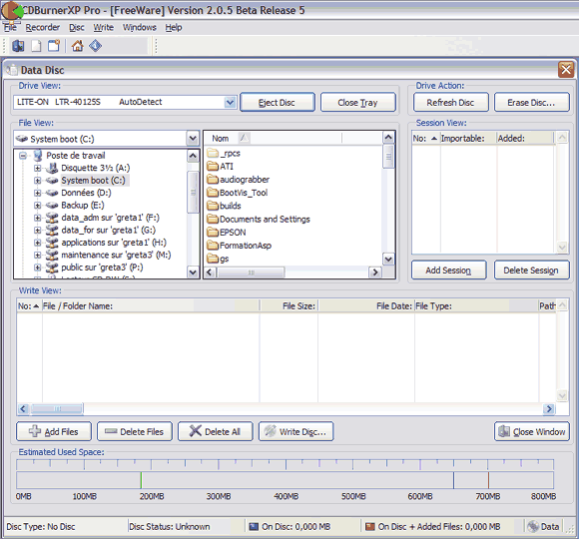Click the EPSON folder icon
The image size is (579, 539).
pos(213,233)
